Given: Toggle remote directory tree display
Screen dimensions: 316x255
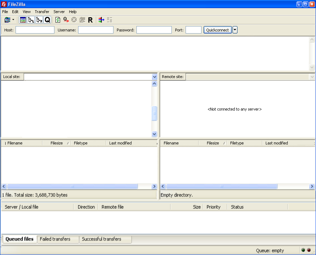Looking at the screenshot, I should click(39, 20).
